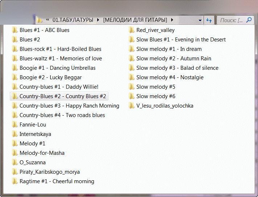The height and width of the screenshot is (197, 258).
Task: Select 'Country-blues #1 - Daddy Willie!' name
Action: point(59,87)
